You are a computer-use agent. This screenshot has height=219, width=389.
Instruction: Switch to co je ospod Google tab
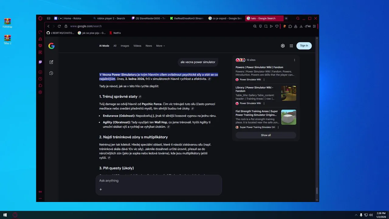tap(225, 18)
